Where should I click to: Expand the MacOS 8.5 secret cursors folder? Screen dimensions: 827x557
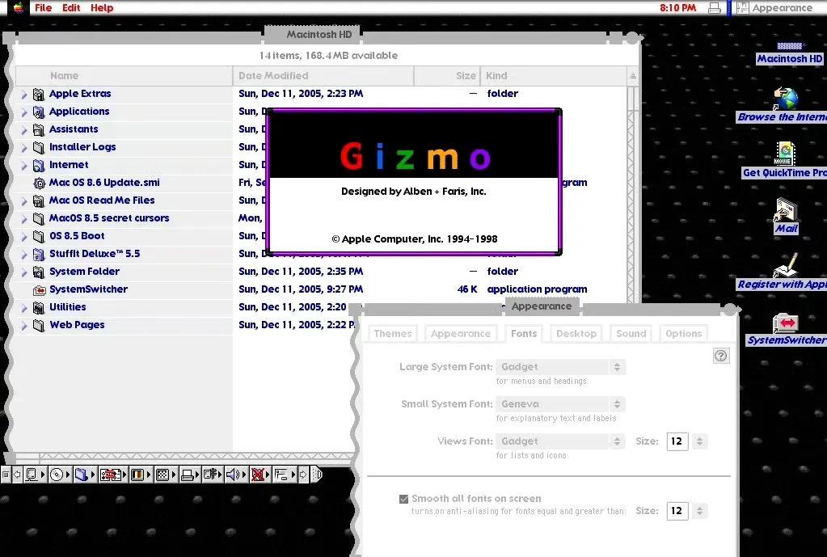[24, 219]
